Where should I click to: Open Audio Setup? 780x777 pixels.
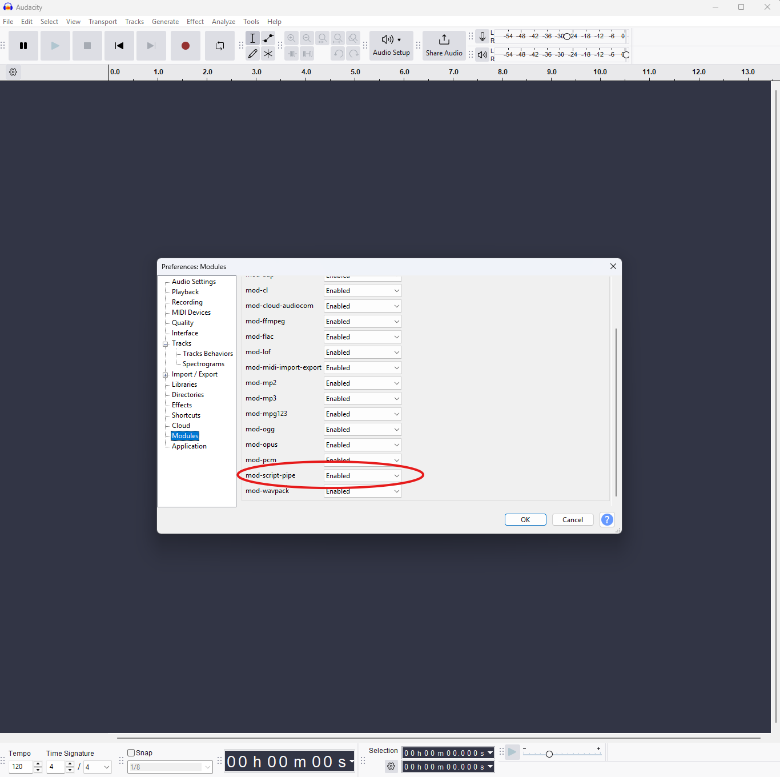391,46
